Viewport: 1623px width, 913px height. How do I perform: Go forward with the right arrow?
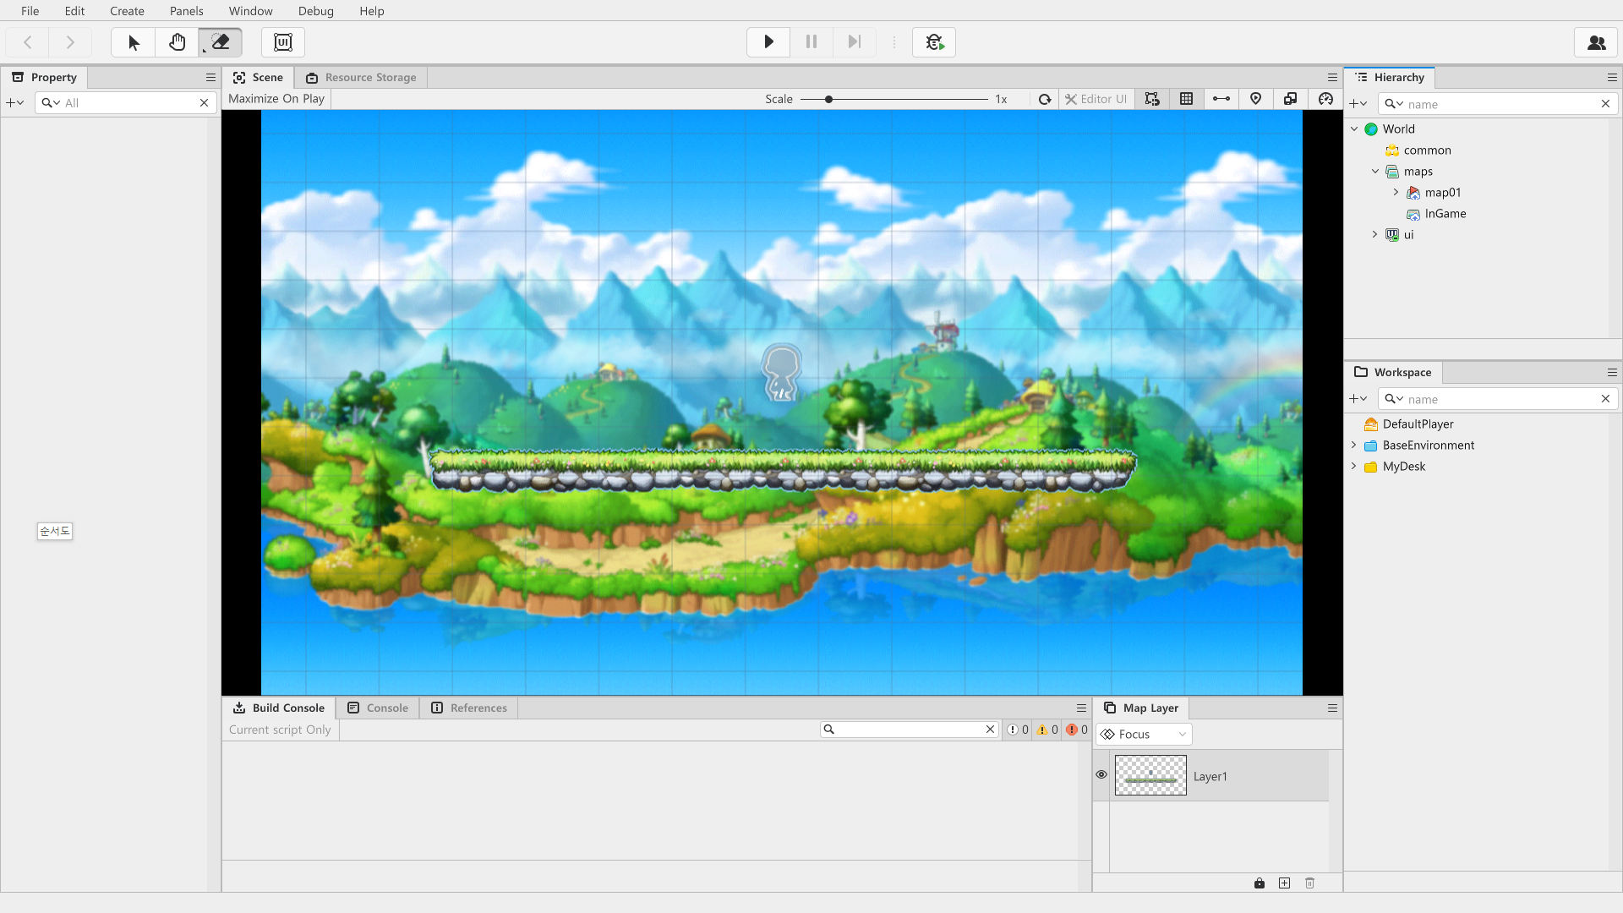point(70,42)
